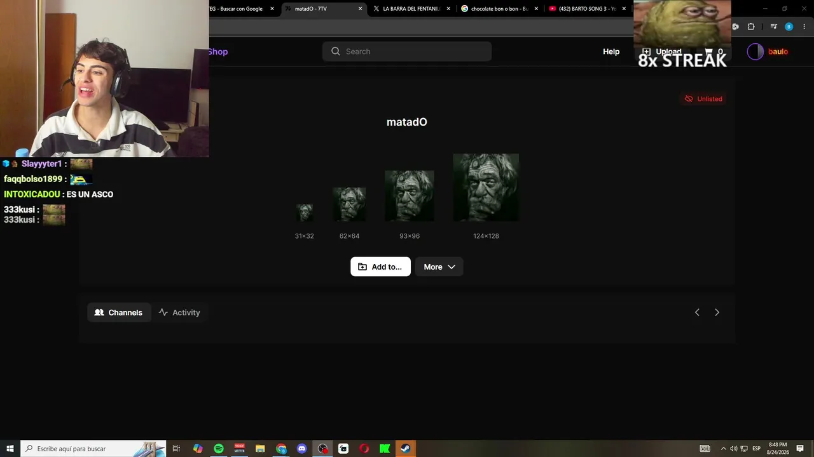
Task: Go to next channels page arrow
Action: pyautogui.click(x=717, y=312)
